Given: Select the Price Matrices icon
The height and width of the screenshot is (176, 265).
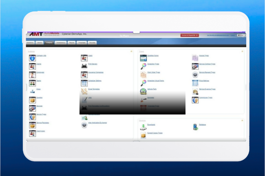Looking at the screenshot, I should tap(195, 83).
